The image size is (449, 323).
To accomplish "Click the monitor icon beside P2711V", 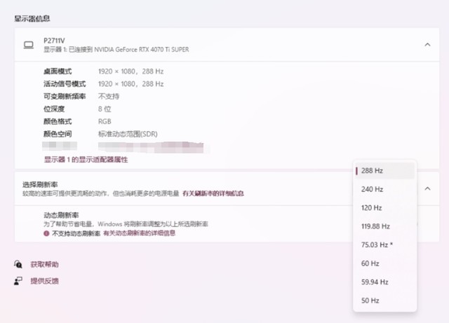I will coord(28,45).
